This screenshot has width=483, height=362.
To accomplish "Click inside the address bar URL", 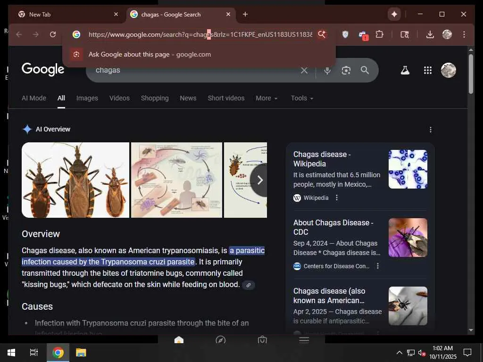I will 200,34.
